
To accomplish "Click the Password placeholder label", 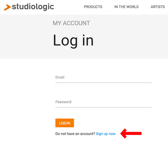I will [63, 102].
